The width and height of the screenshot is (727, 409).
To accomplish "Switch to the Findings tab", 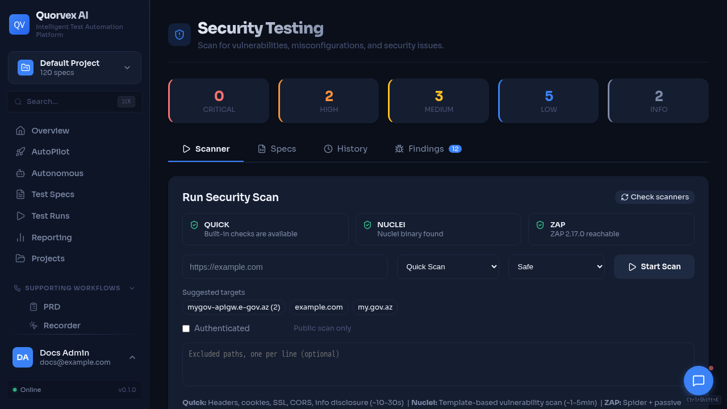I will [x=428, y=149].
